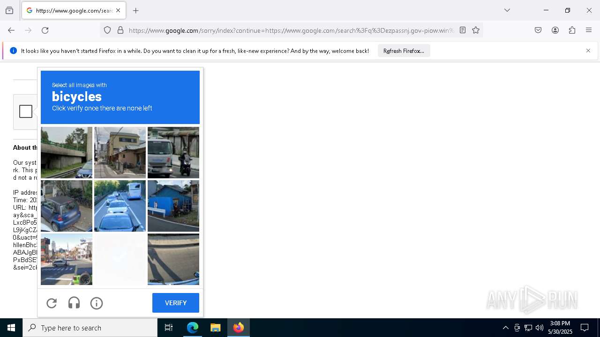Click the info icon in notification bar
The image size is (600, 337).
tap(13, 51)
